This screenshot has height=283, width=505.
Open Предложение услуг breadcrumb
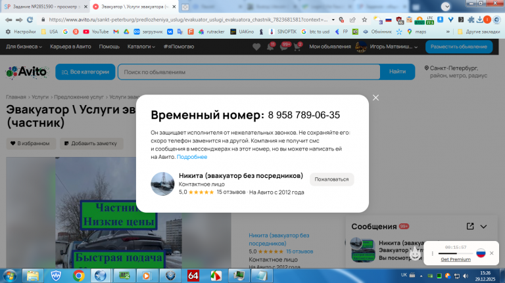point(79,97)
